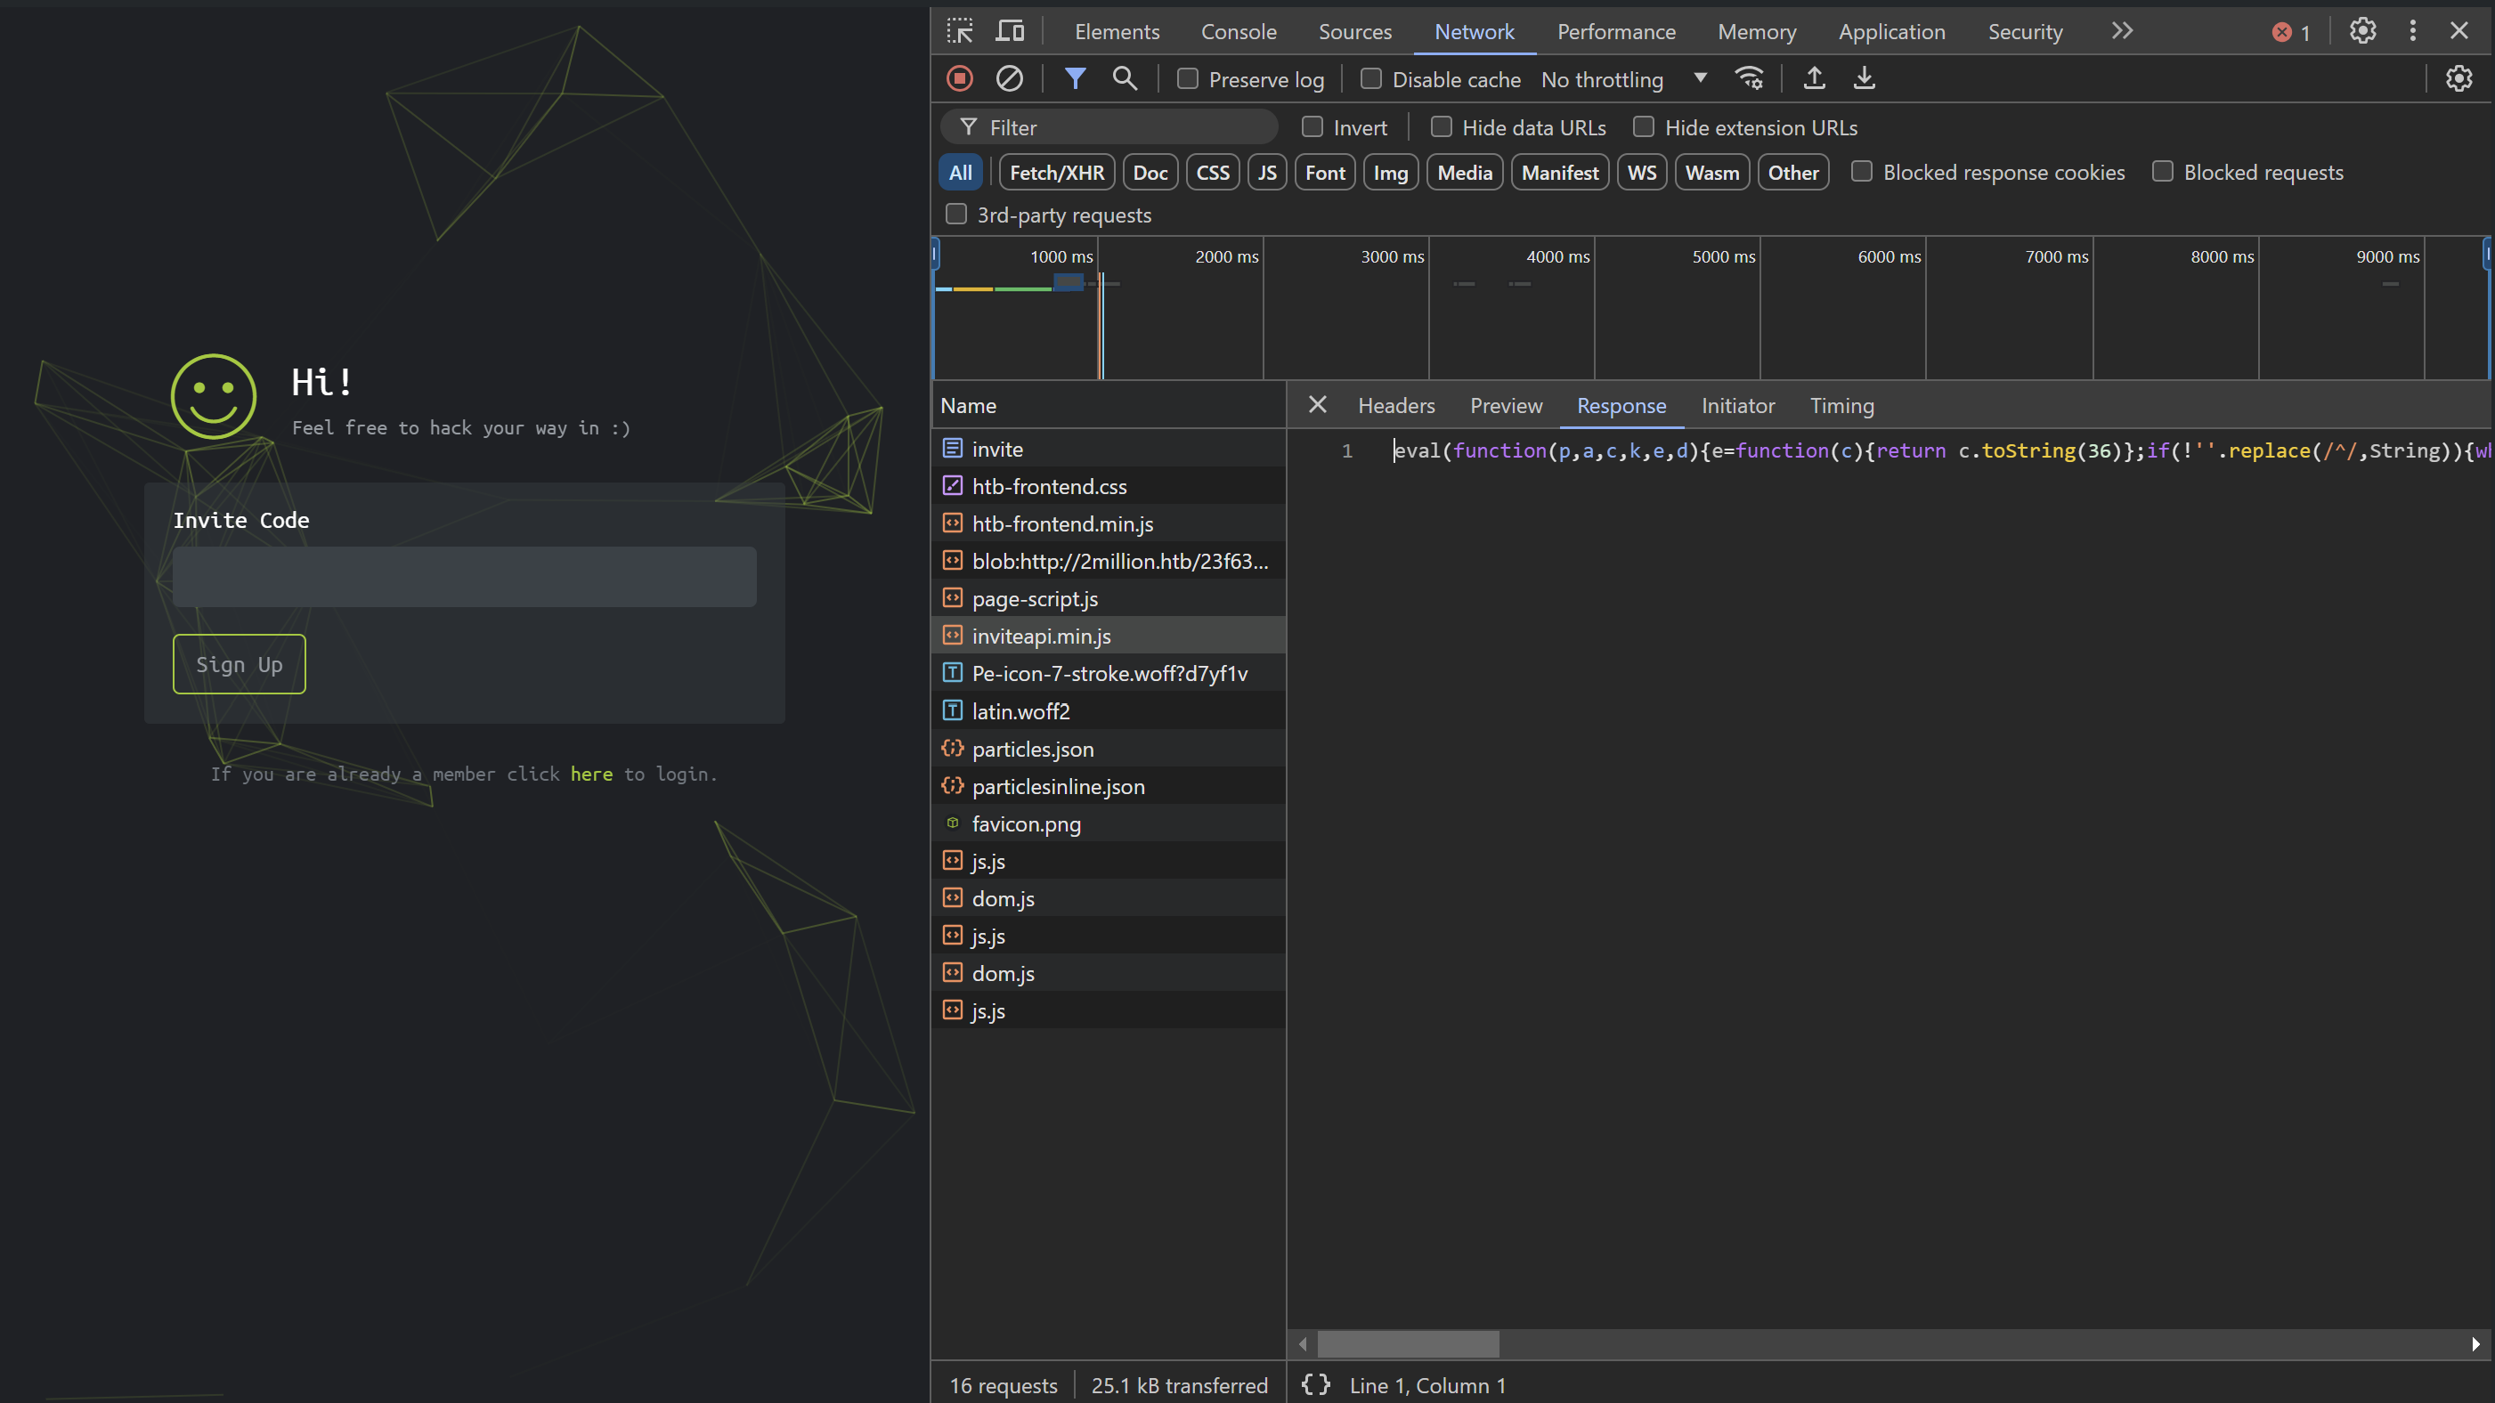This screenshot has height=1403, width=2495.
Task: Click the Network tab in DevTools
Action: (1470, 31)
